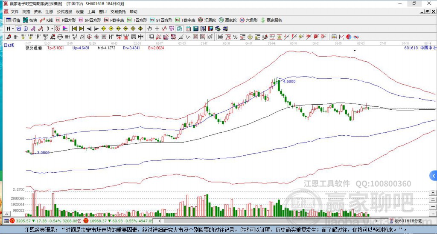This screenshot has height=234, width=437.
Task: Open the 文件 menu
Action: pos(15,11)
